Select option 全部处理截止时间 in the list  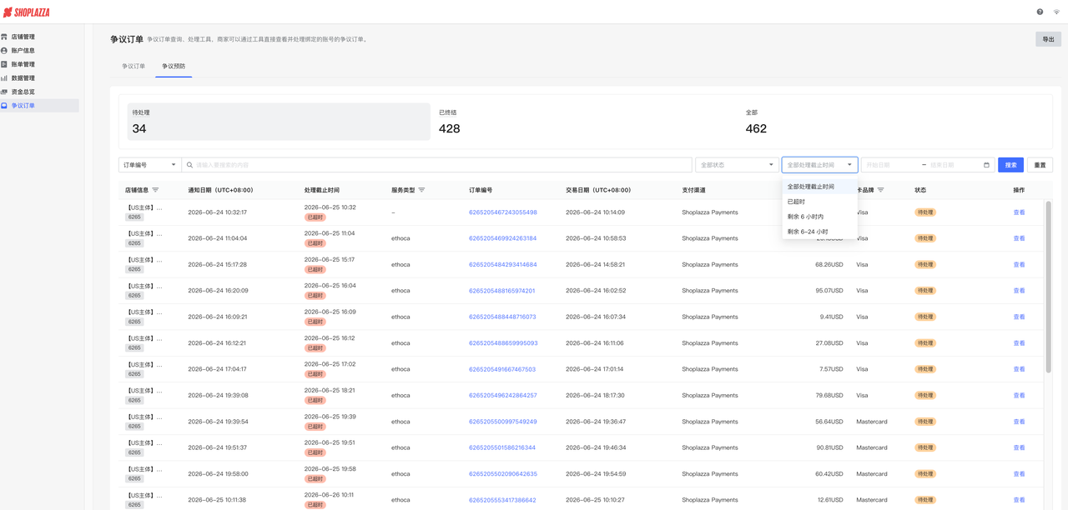[x=819, y=187]
